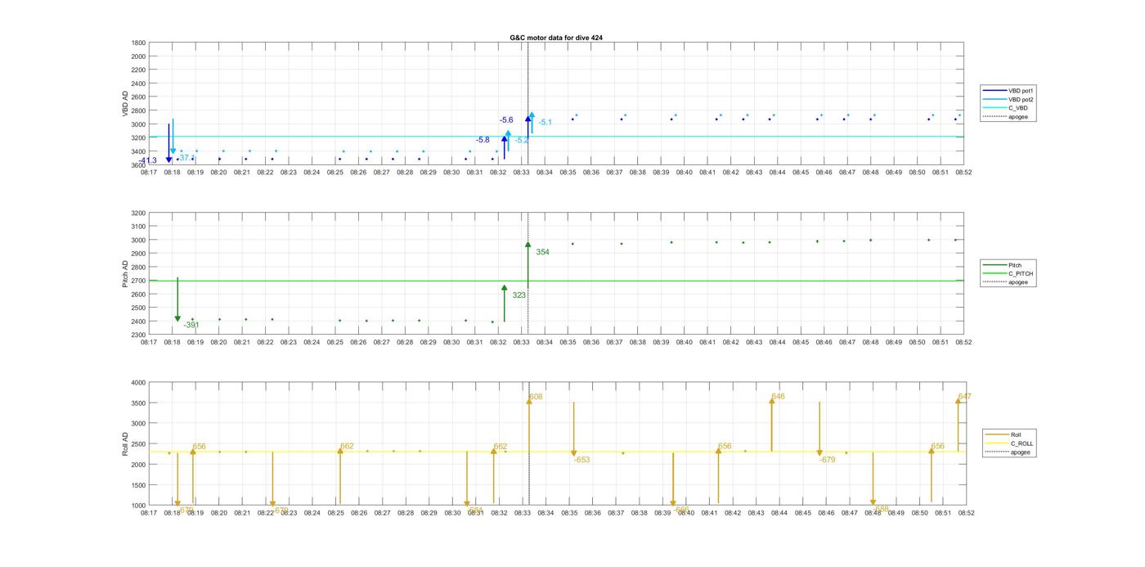Click the "3600" y-axis tick label

(138, 165)
